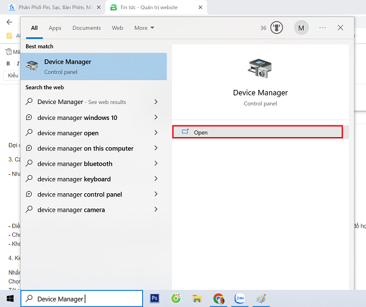This screenshot has height=307, width=366.
Task: Expand the 'device manager windows 10' suggestion arrow
Action: click(x=156, y=117)
